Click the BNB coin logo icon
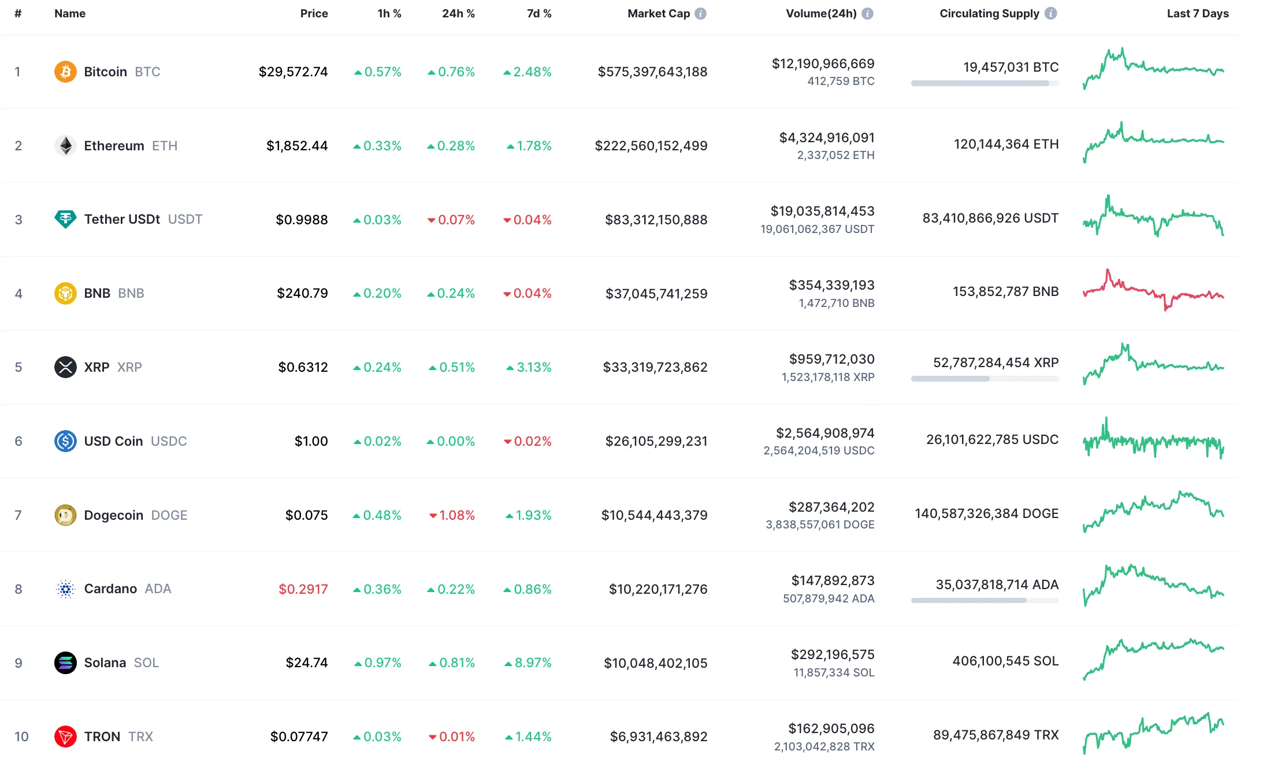The width and height of the screenshot is (1263, 762). pos(66,293)
